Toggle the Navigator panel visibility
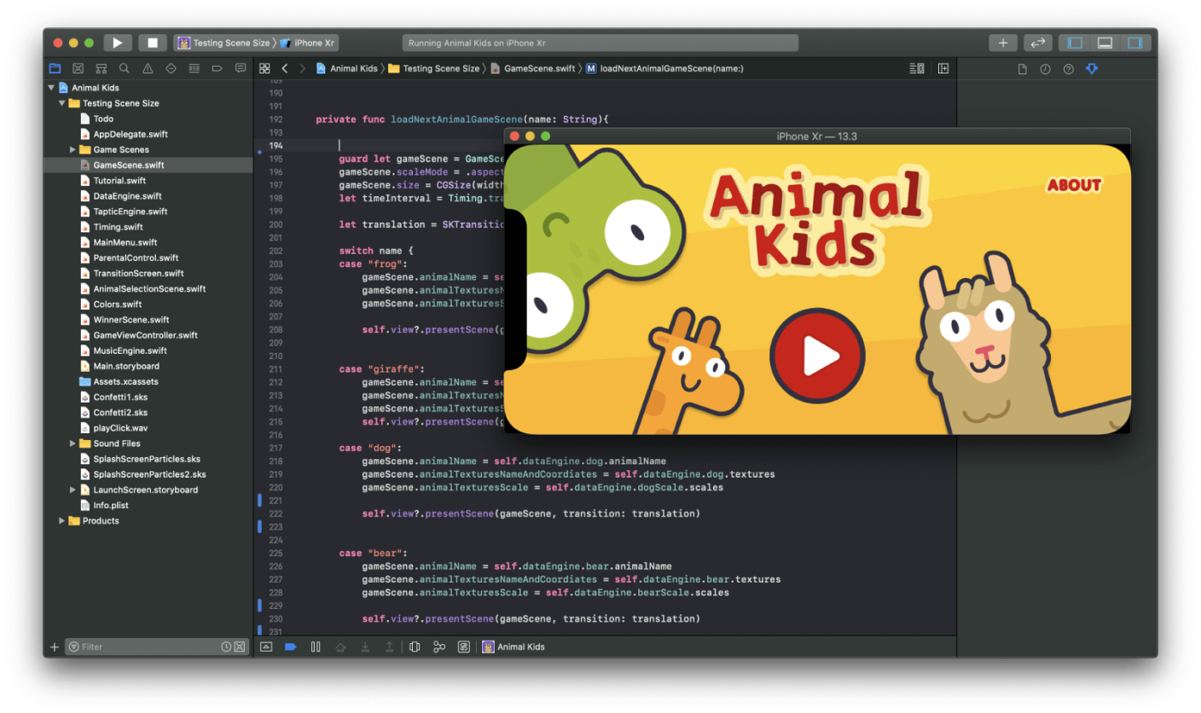Viewport: 1201px width, 713px height. pyautogui.click(x=1075, y=43)
